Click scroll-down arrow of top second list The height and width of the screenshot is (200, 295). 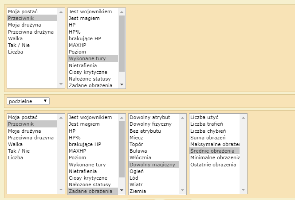pos(122,85)
